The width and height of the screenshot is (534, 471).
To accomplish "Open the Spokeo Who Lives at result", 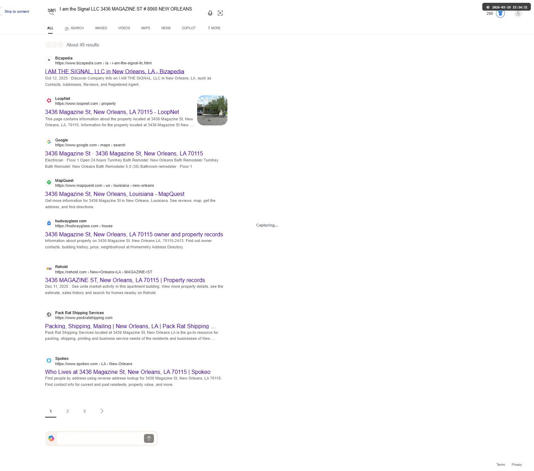I will pyautogui.click(x=128, y=372).
